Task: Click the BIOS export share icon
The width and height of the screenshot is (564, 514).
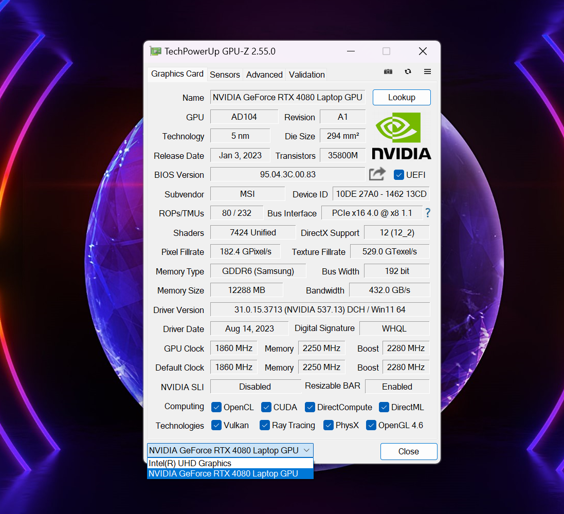Action: pyautogui.click(x=377, y=174)
